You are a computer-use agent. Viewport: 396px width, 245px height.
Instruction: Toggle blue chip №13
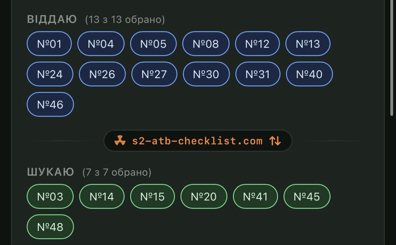308,44
